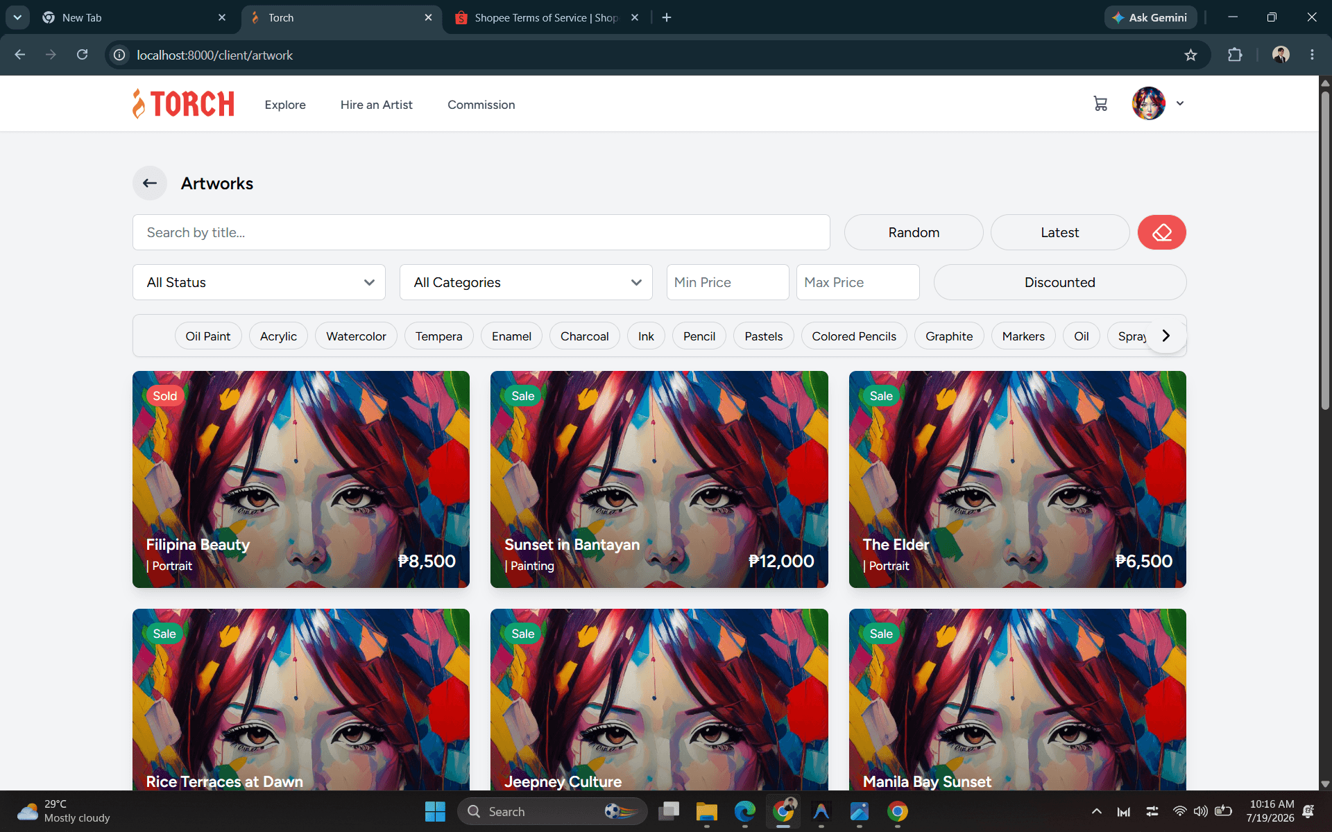1332x832 pixels.
Task: Open the tab search dropdown arrow
Action: click(x=17, y=17)
